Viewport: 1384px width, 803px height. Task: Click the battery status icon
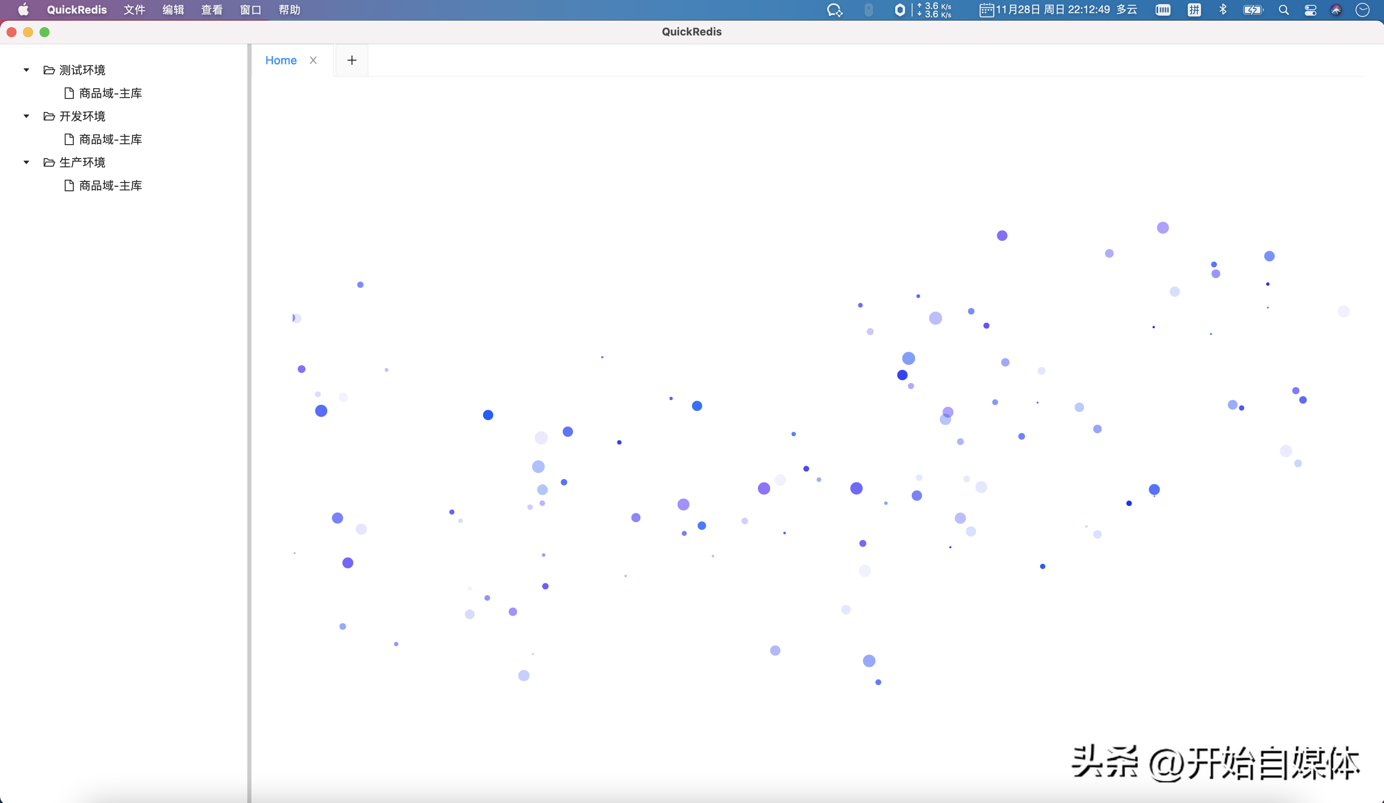coord(1253,10)
